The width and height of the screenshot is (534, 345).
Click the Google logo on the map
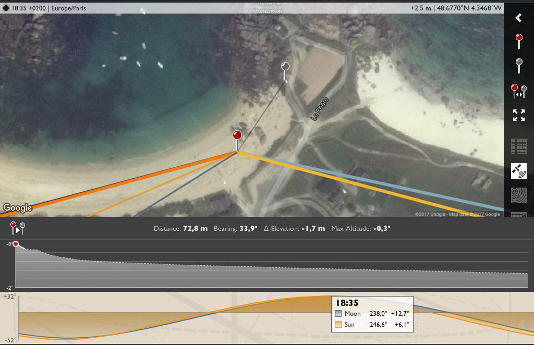coord(17,207)
